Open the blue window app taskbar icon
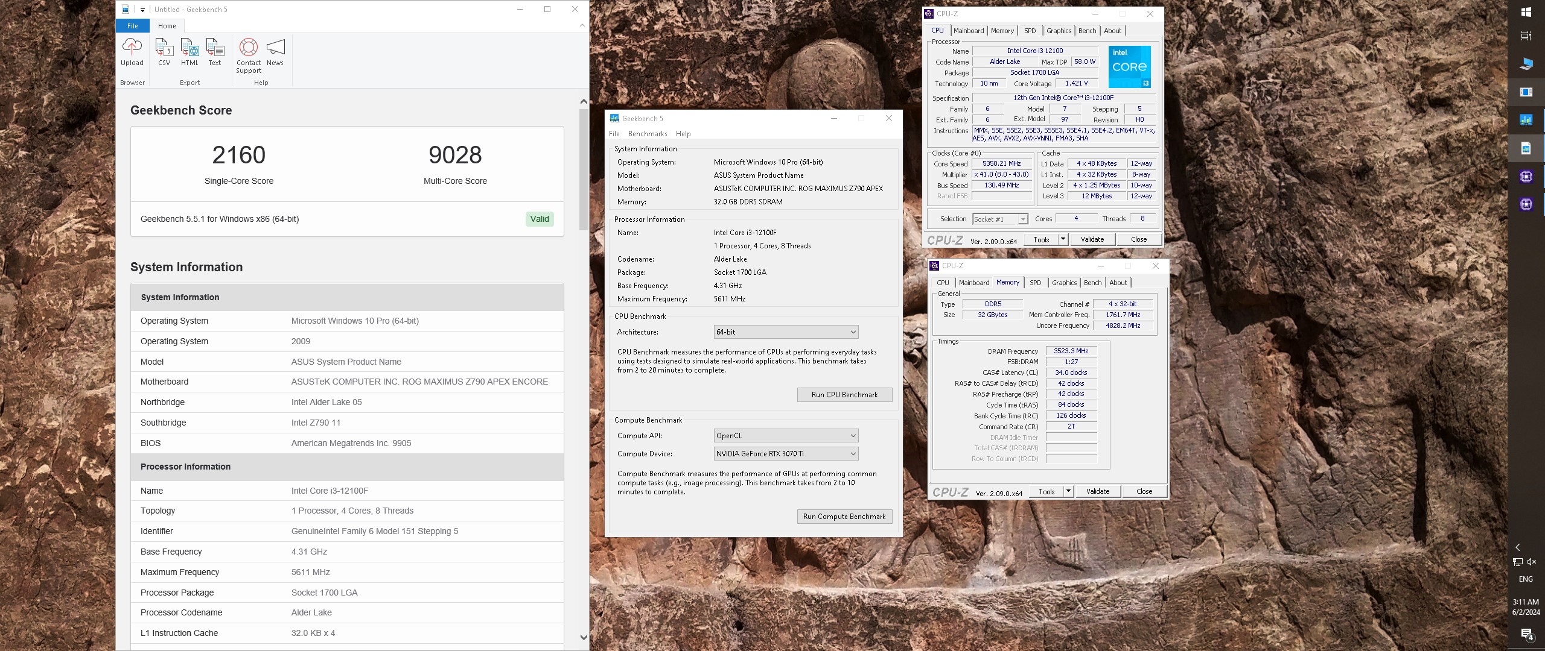The image size is (1545, 651). [x=1526, y=92]
